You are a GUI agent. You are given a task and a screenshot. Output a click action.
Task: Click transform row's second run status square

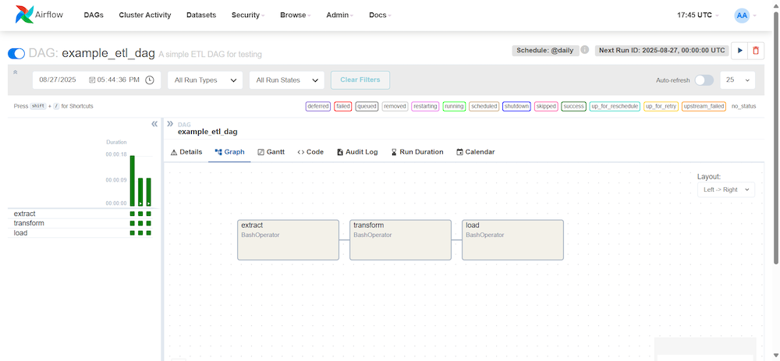(x=140, y=223)
